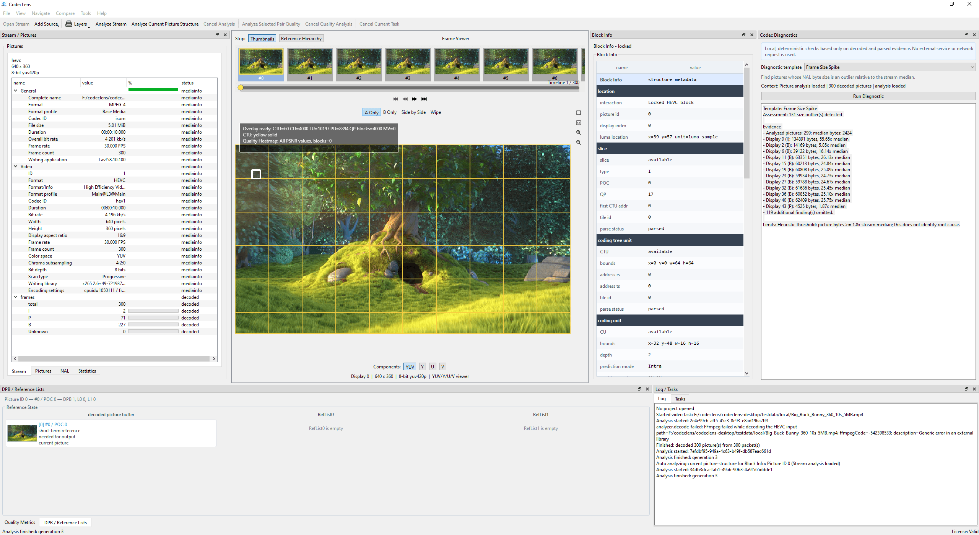Switch to the Statistics tab
The image size is (979, 535).
(x=87, y=371)
